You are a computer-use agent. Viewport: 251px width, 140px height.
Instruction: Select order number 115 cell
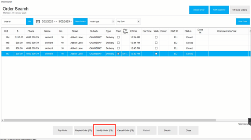click(x=8, y=43)
